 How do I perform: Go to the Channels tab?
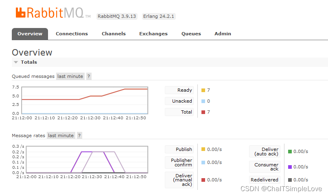click(114, 34)
